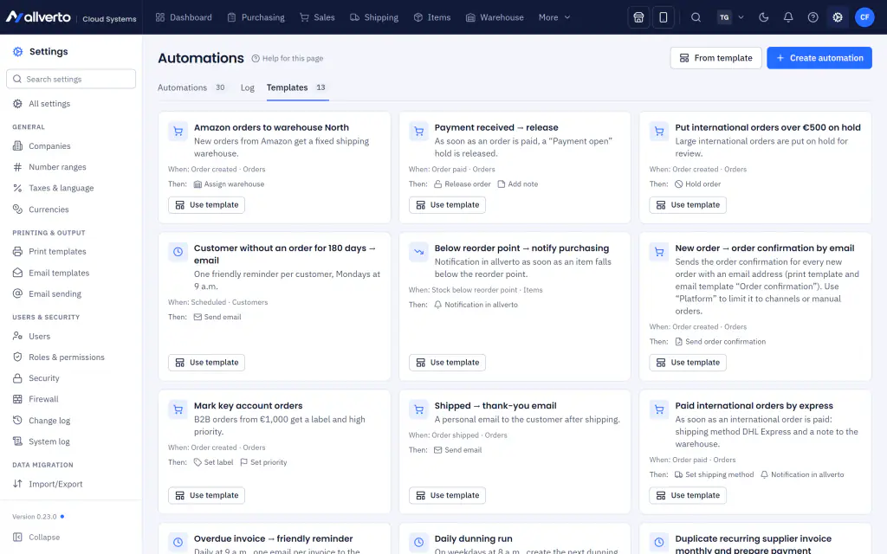Open Roles & permissions settings

(x=71, y=358)
